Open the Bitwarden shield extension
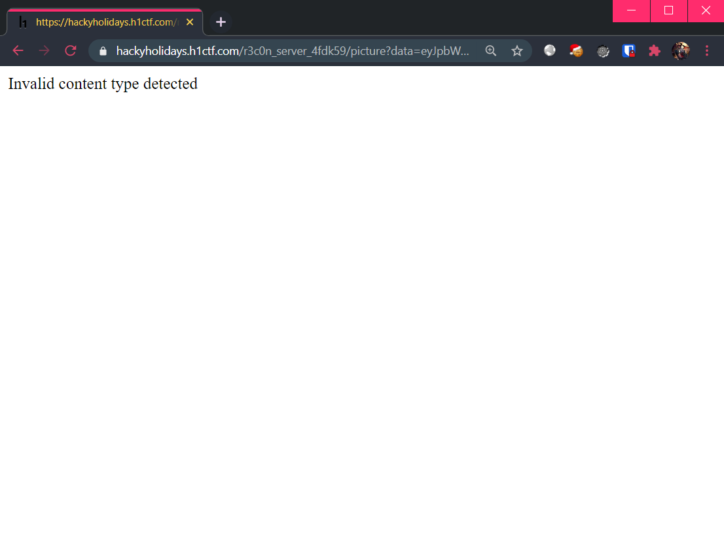This screenshot has height=543, width=724. [x=628, y=51]
